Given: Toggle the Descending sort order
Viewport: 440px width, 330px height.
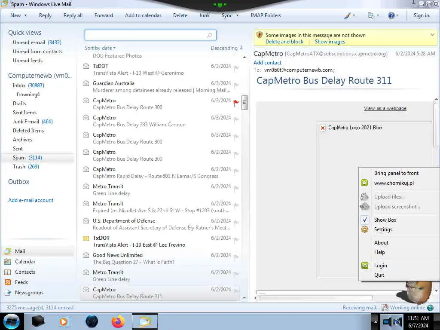Looking at the screenshot, I should [227, 48].
